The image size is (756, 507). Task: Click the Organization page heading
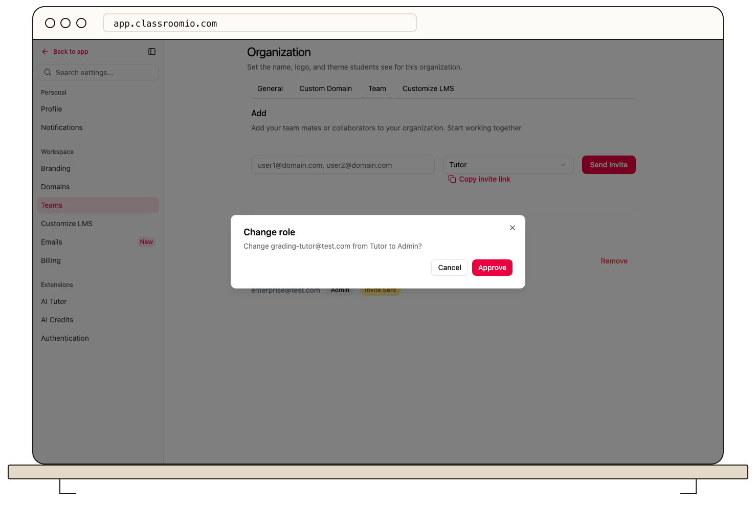pos(279,52)
